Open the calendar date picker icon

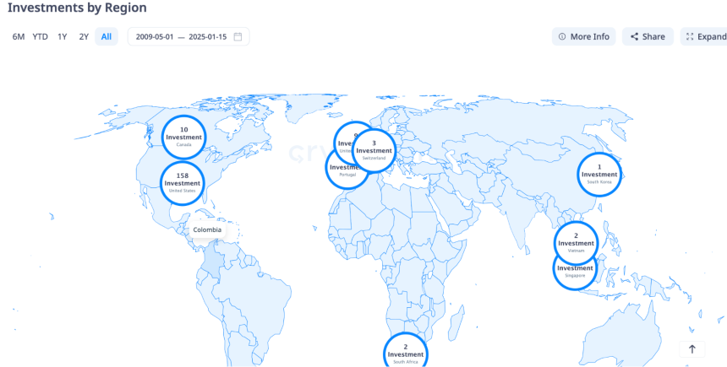[238, 36]
